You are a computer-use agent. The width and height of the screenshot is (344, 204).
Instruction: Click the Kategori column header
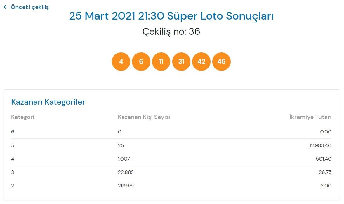point(23,117)
